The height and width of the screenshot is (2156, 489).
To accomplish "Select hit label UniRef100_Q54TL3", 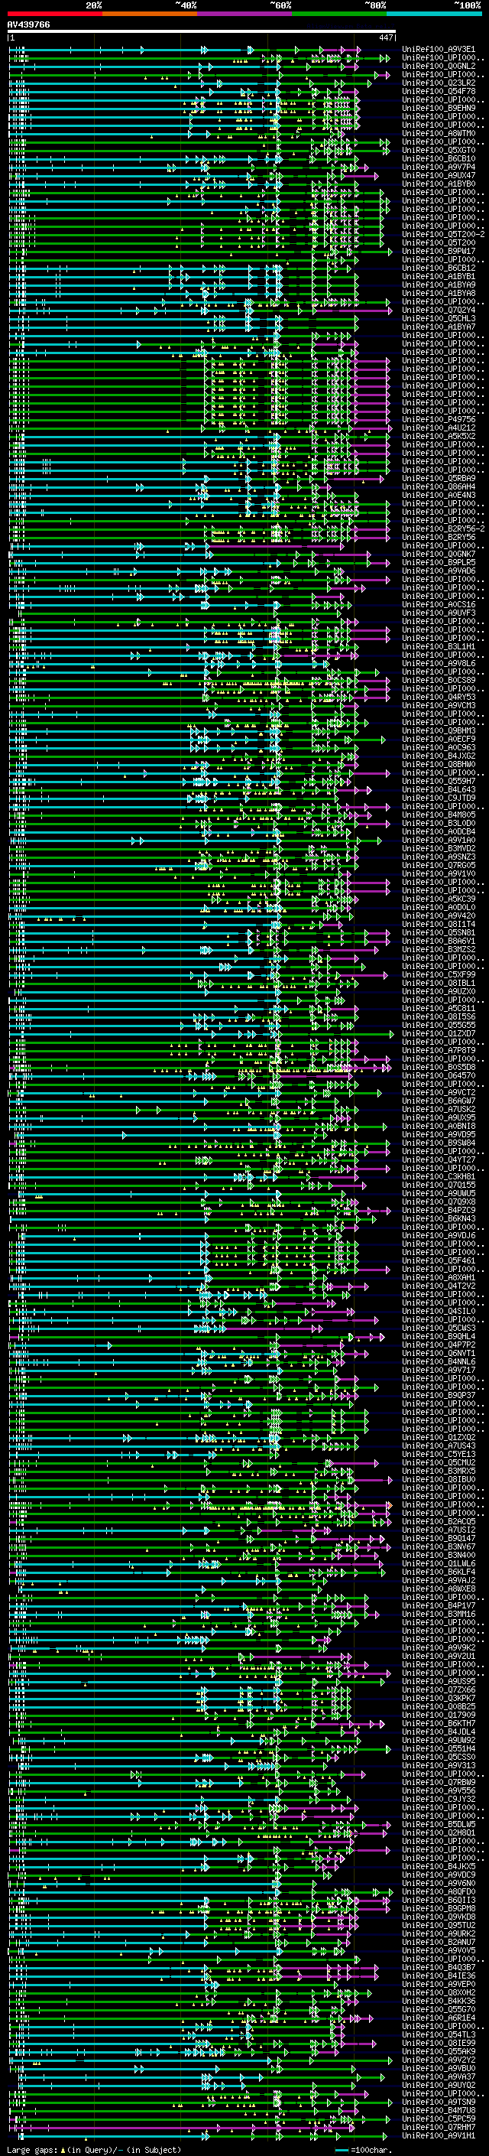I will (439, 2034).
